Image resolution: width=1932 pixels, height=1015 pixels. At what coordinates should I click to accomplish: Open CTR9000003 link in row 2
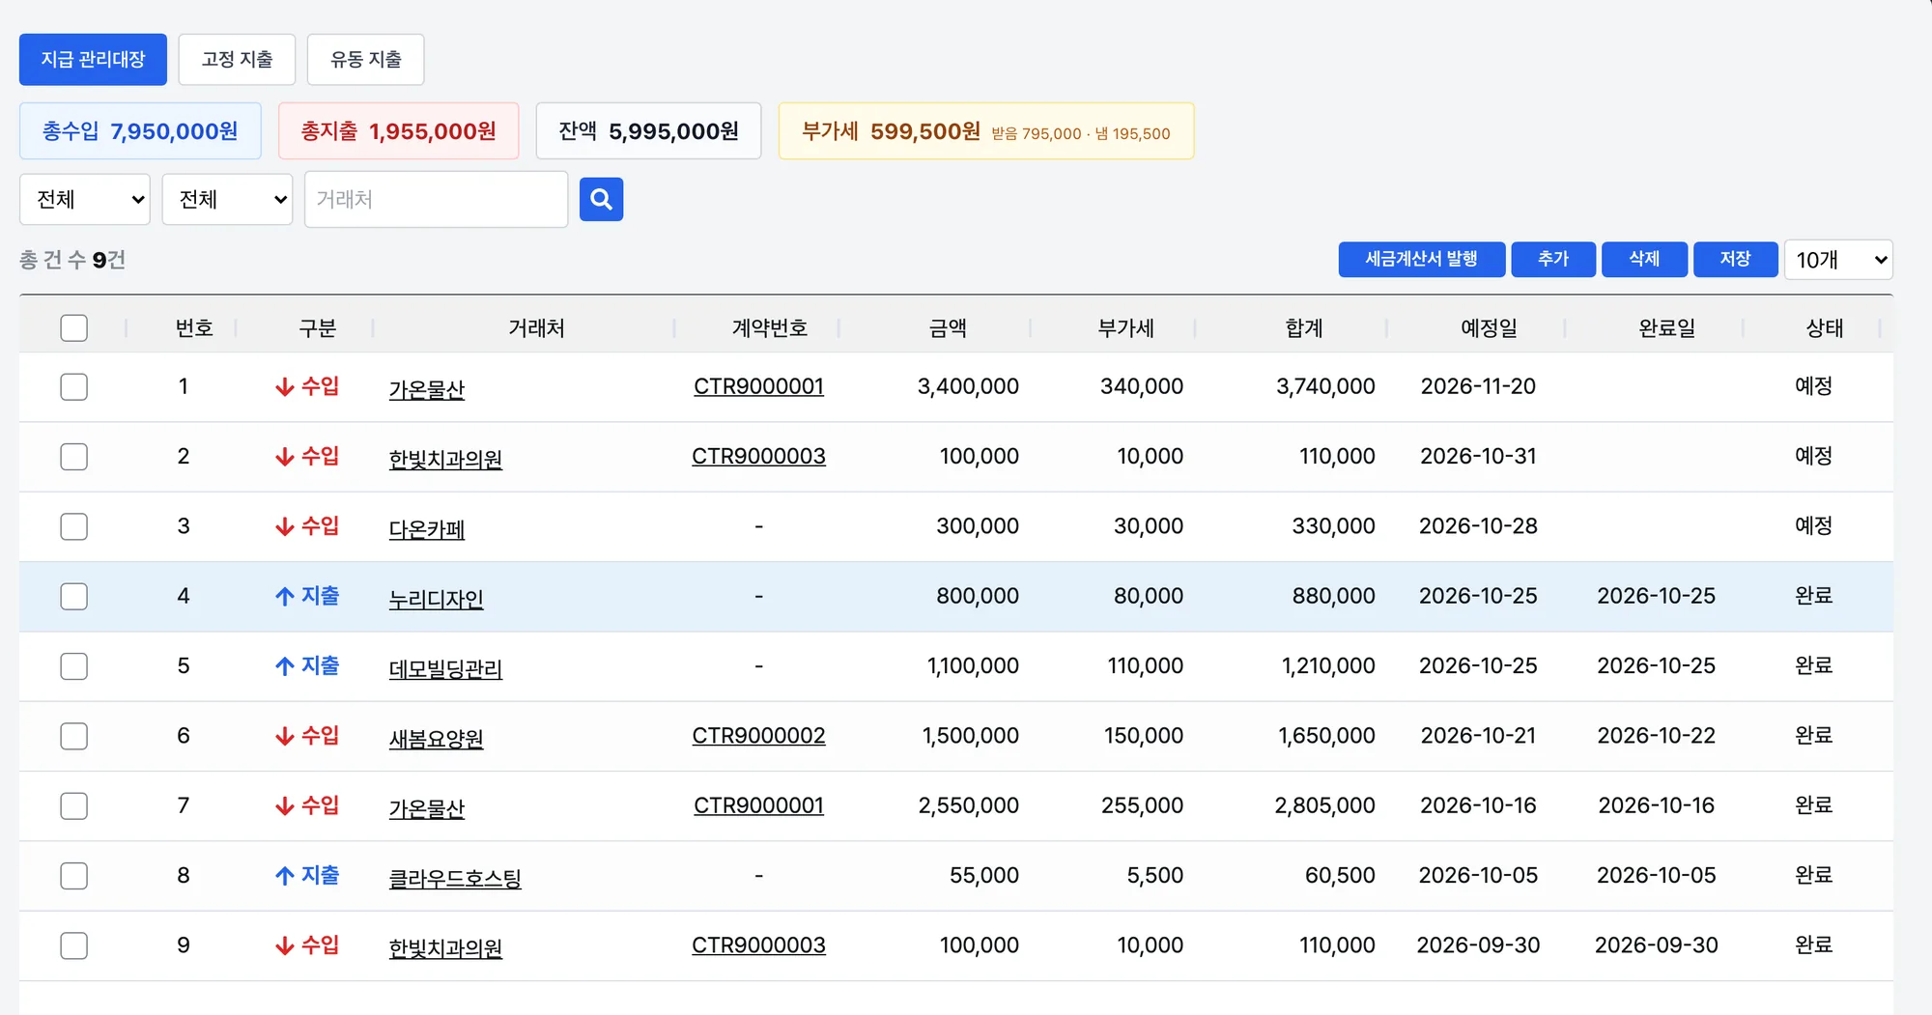(x=758, y=457)
